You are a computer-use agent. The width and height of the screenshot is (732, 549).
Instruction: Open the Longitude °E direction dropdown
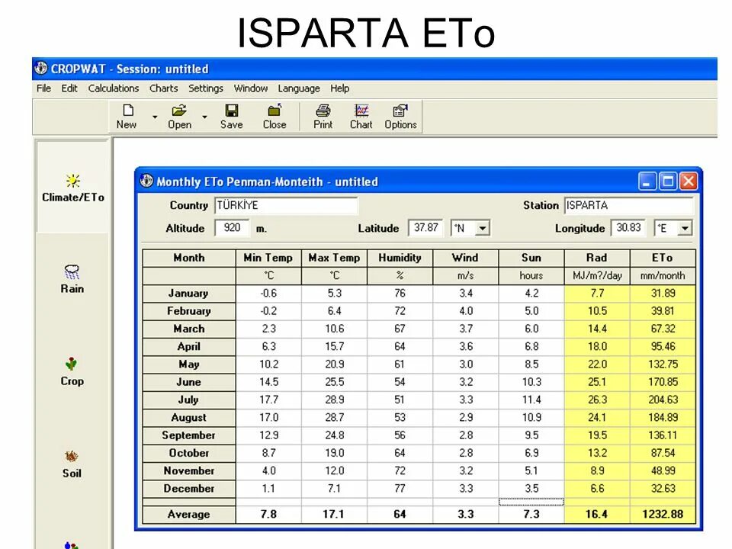click(x=685, y=228)
